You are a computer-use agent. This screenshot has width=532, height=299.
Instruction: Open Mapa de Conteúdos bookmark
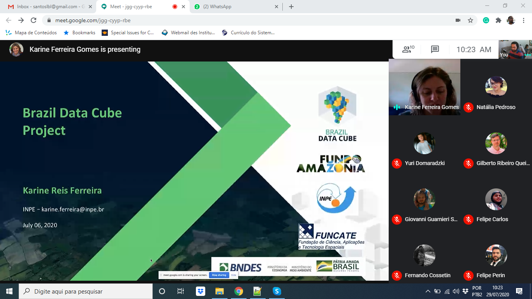click(31, 33)
